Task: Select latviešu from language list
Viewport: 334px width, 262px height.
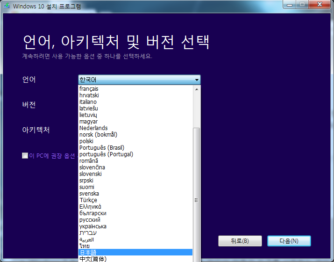Action: (x=135, y=109)
